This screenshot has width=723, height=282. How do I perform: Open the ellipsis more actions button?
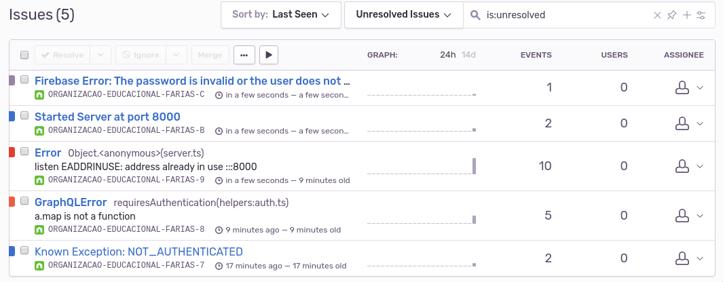tap(244, 55)
